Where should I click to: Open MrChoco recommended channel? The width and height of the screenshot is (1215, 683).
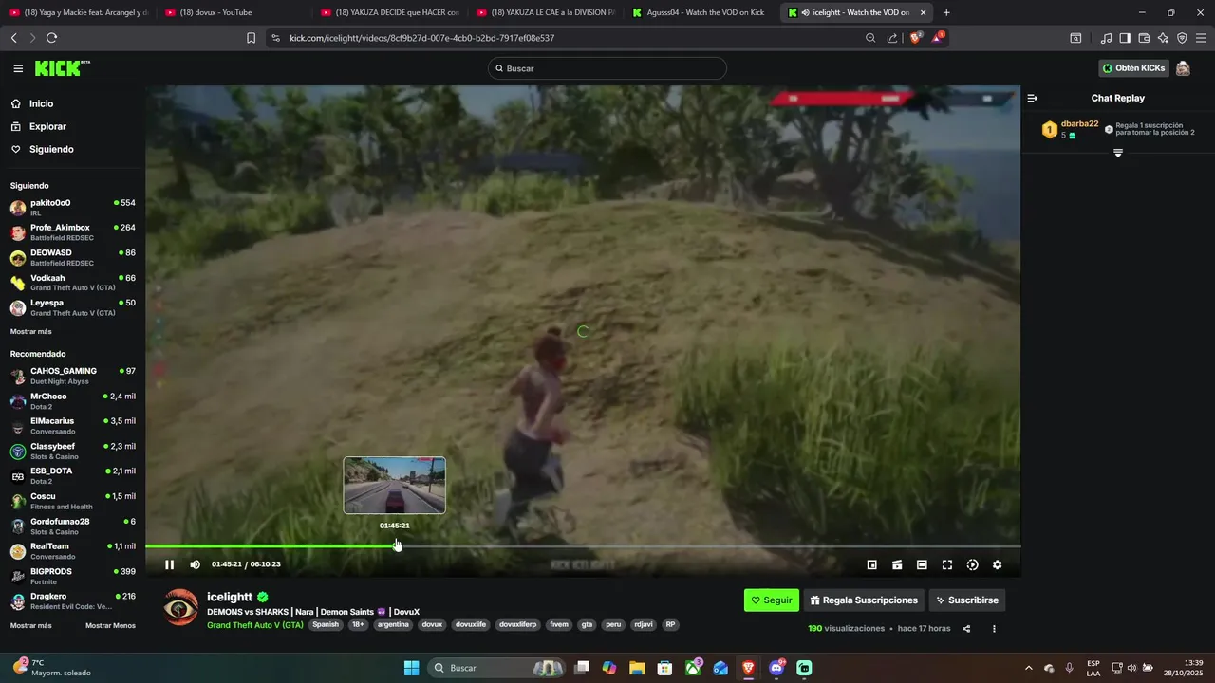click(x=73, y=400)
